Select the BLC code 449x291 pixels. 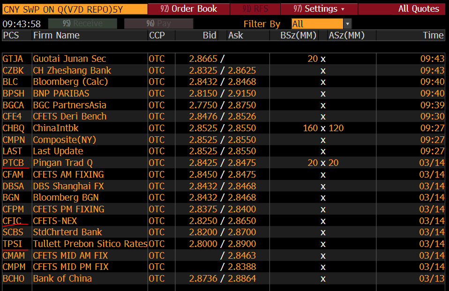(10, 82)
